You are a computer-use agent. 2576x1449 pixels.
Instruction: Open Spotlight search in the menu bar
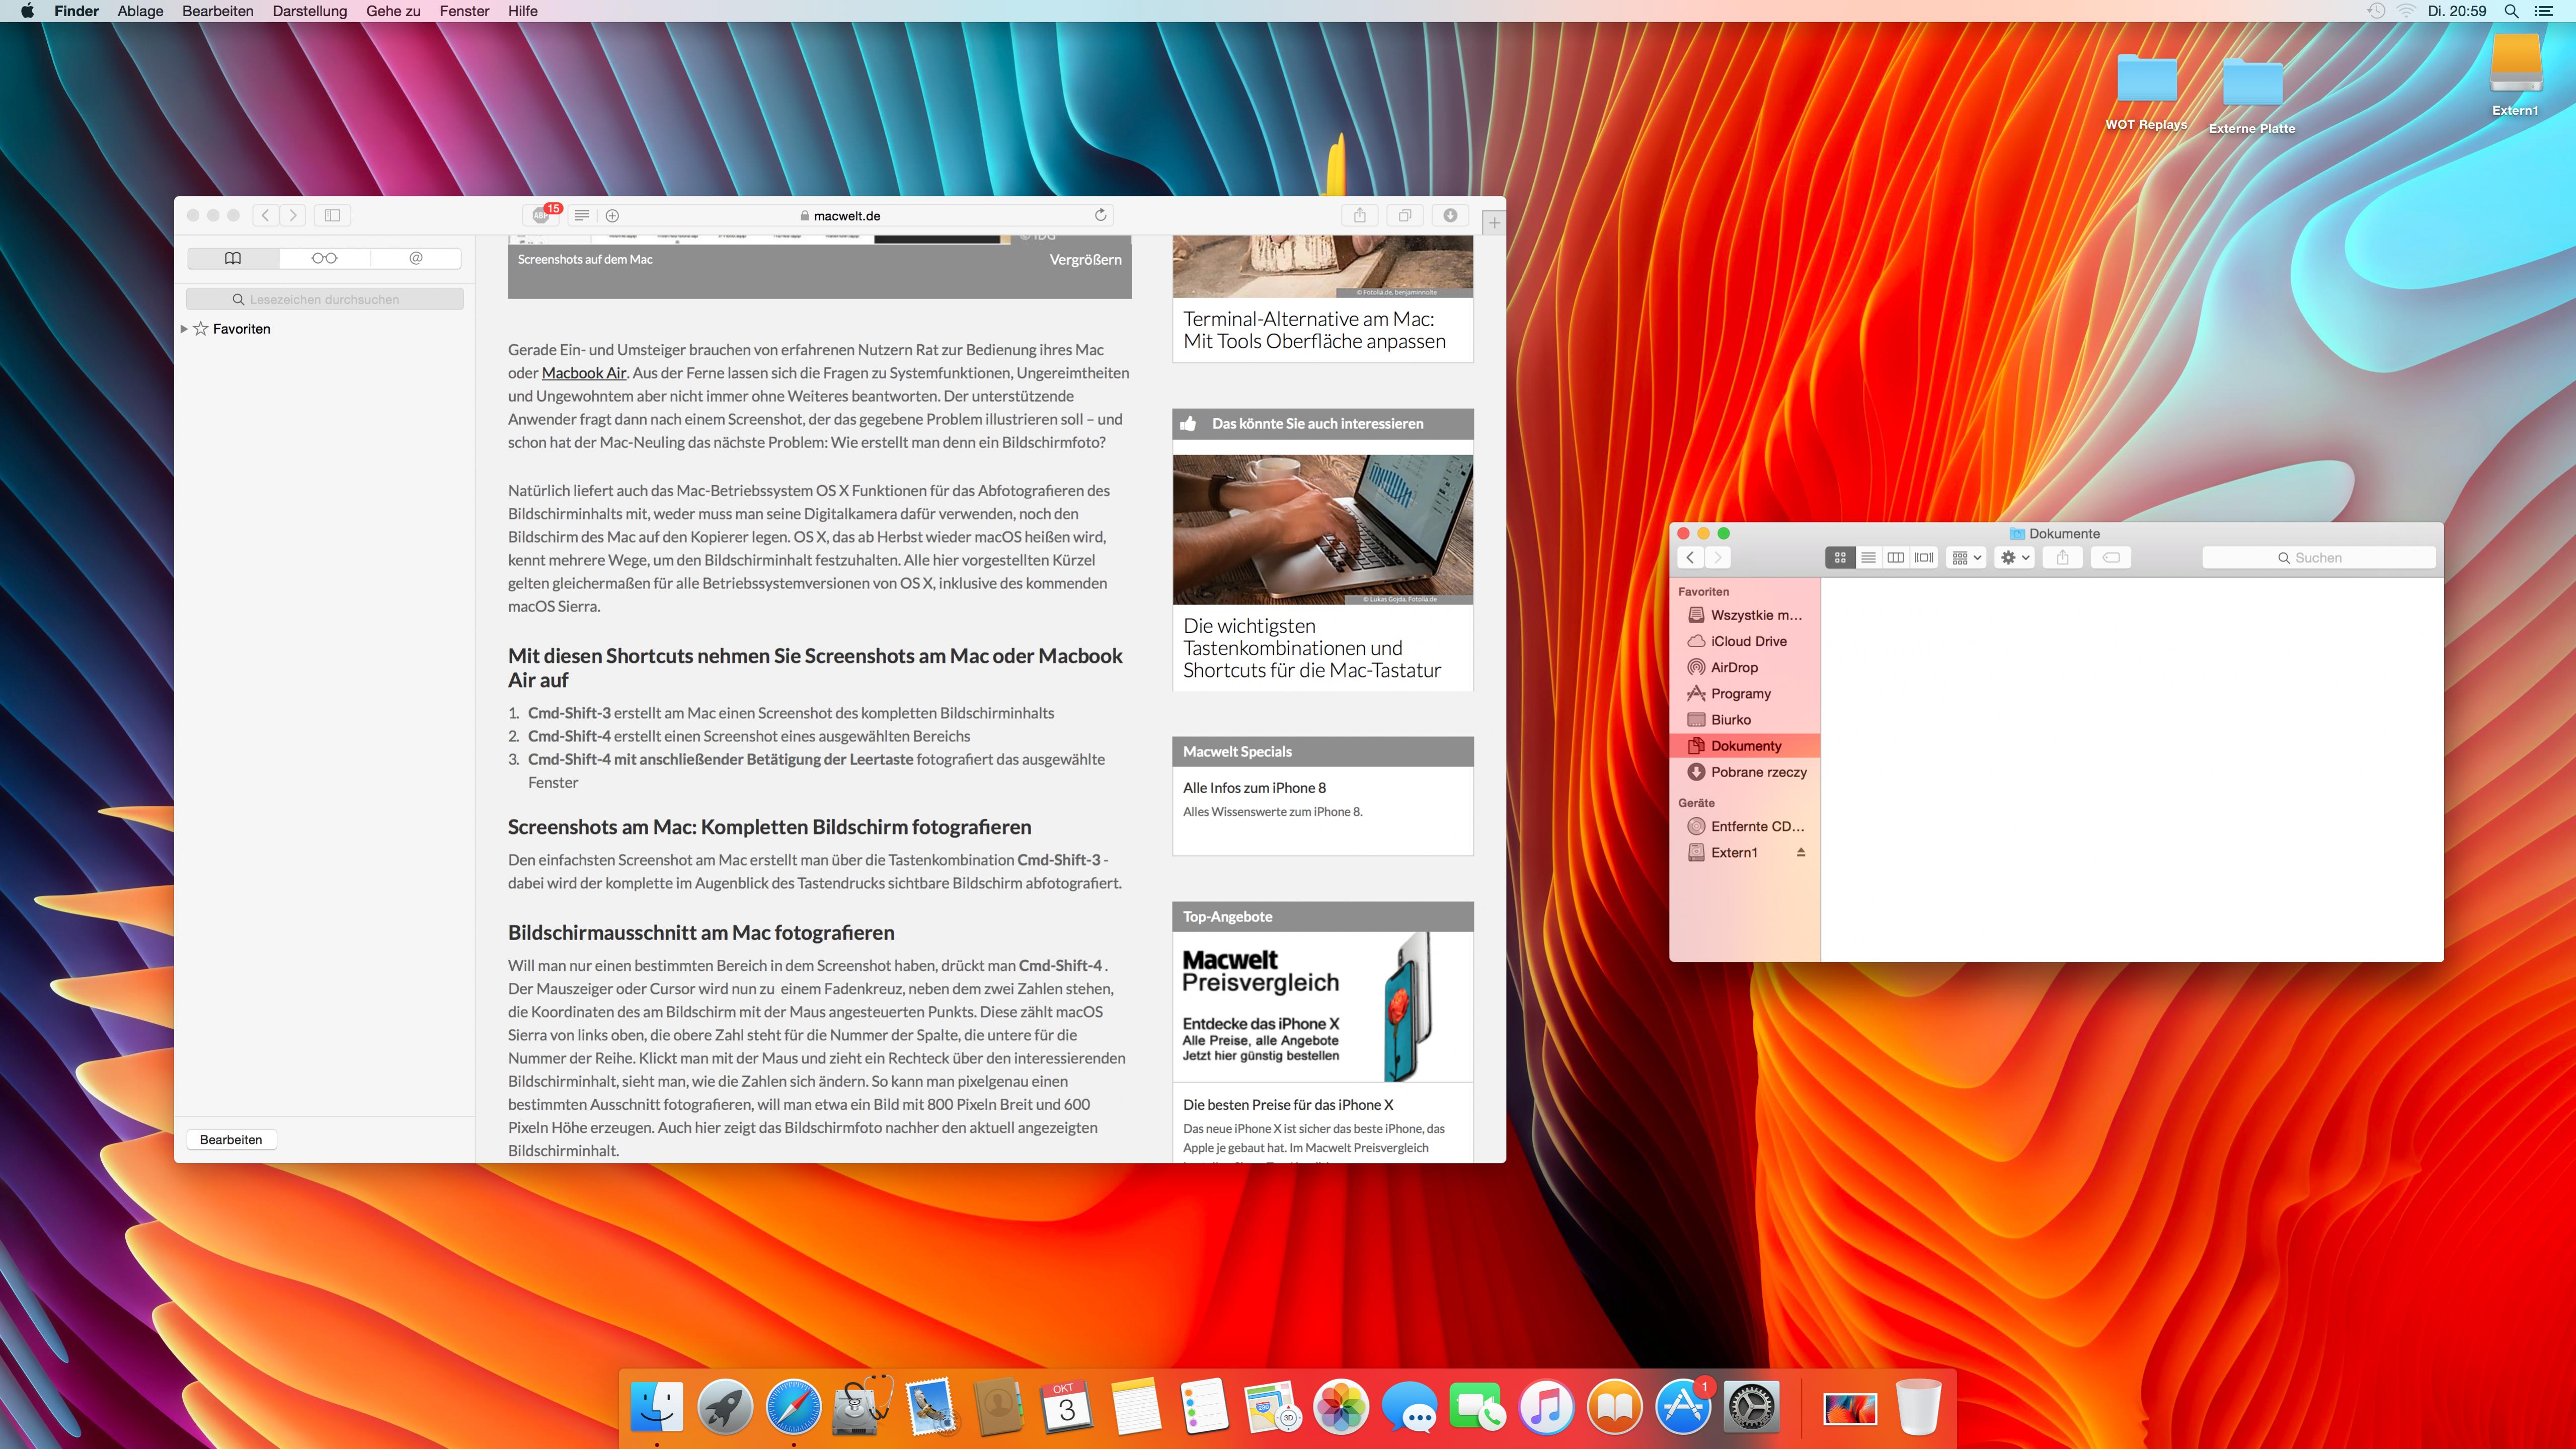tap(2511, 11)
